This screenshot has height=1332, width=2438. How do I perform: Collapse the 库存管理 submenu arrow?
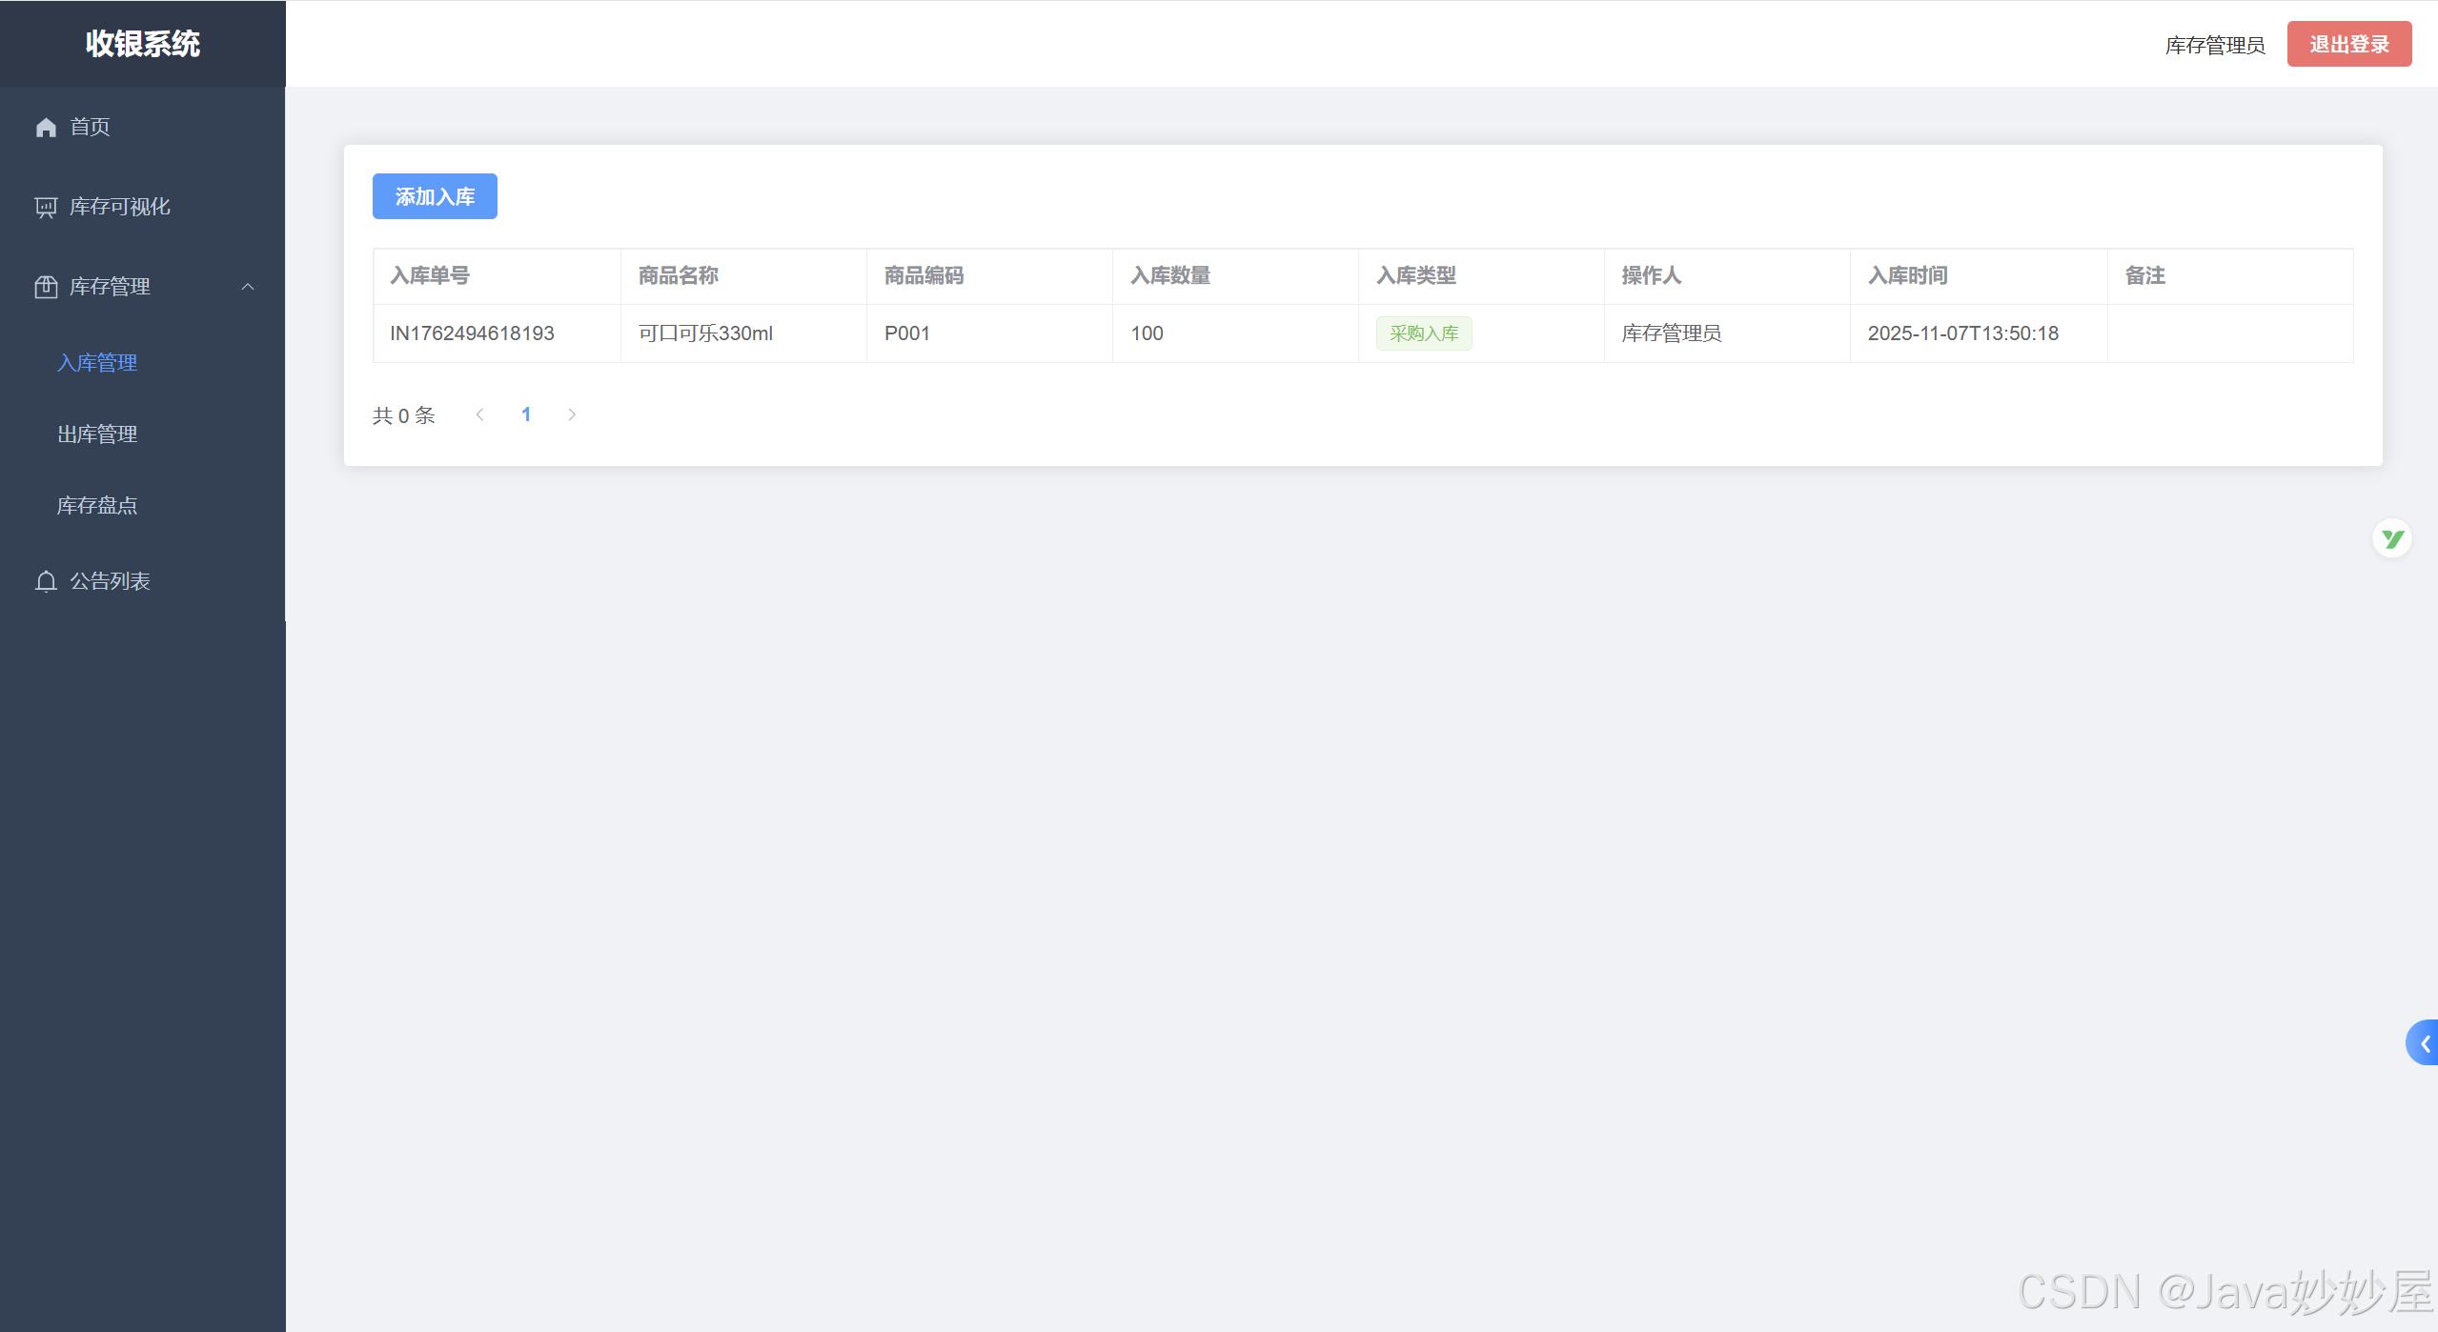click(248, 287)
